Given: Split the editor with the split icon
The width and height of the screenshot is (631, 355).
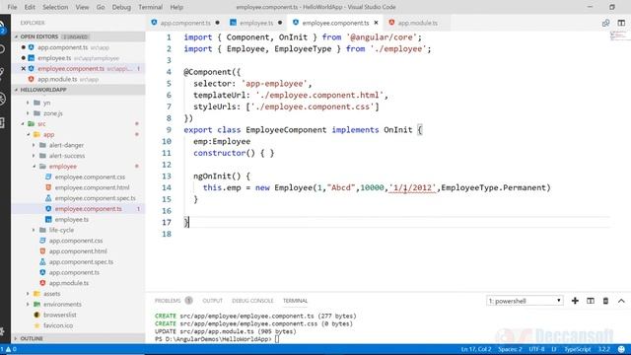Looking at the screenshot, I should click(x=621, y=23).
